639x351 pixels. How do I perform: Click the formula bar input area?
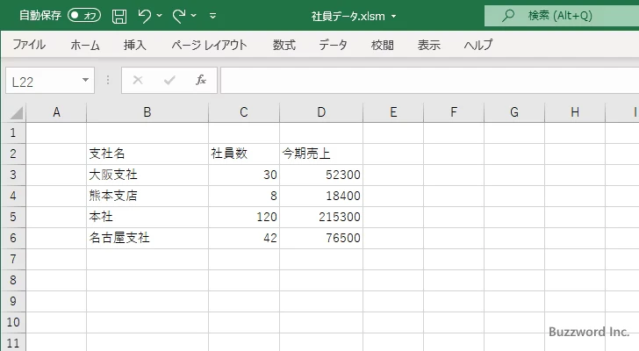click(x=430, y=81)
